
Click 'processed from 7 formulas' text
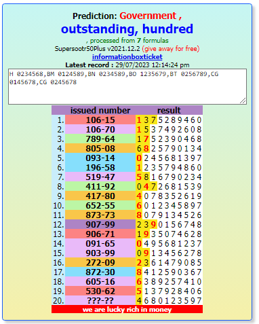click(x=129, y=41)
